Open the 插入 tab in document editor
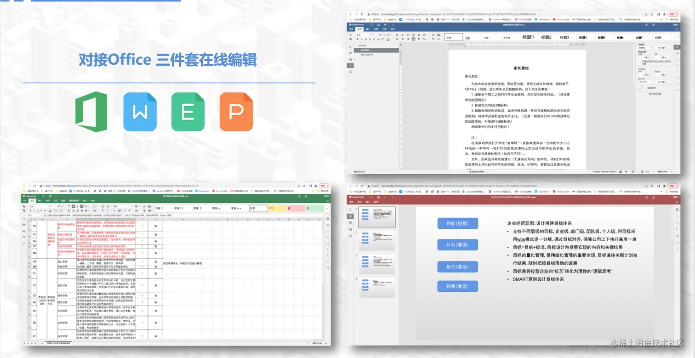 coord(368,29)
